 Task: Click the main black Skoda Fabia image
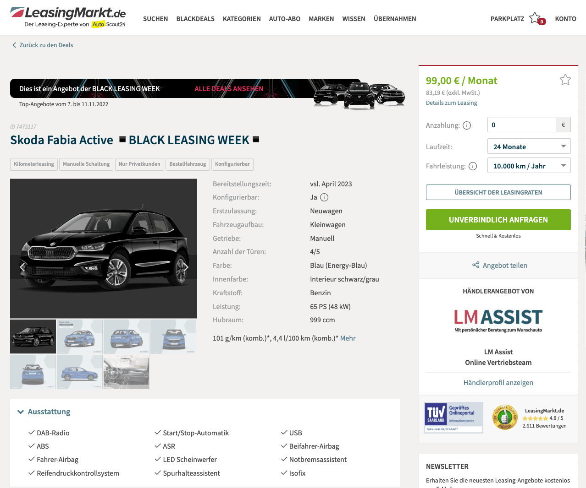[104, 249]
